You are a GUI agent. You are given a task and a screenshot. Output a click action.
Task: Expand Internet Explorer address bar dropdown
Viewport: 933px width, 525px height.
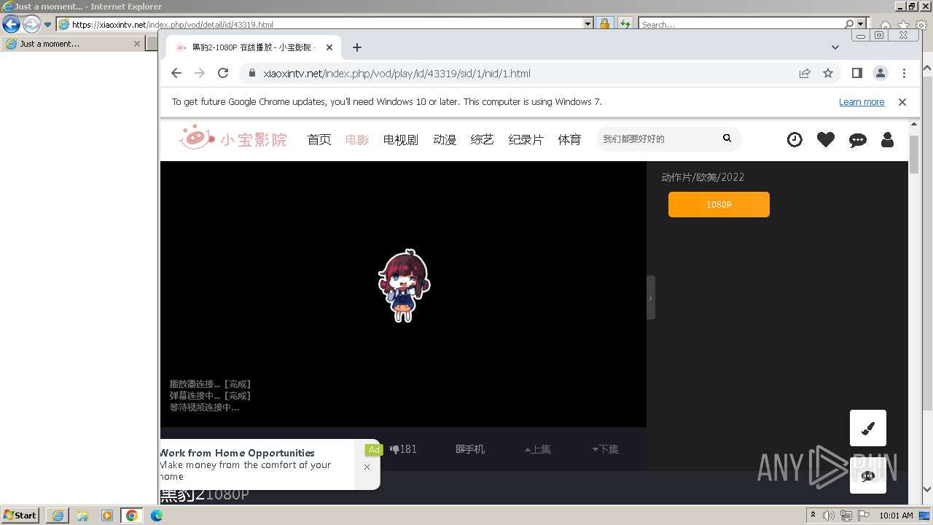[588, 24]
